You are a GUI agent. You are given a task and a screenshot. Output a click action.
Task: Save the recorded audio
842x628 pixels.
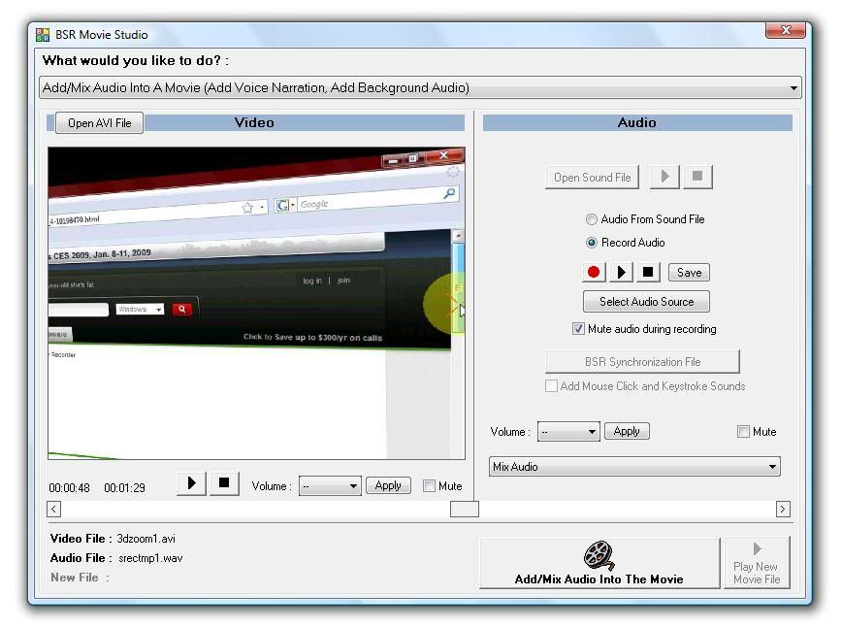689,273
